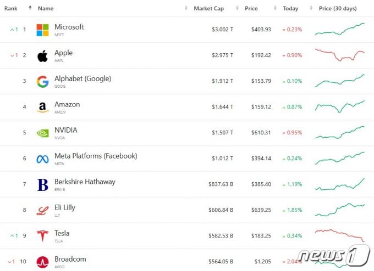Viewport: 374px width, 271px height.
Task: Click the Eli Lilly script logo
Action: [42, 211]
